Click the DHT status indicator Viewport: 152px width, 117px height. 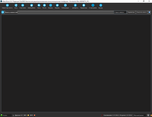click(34, 115)
